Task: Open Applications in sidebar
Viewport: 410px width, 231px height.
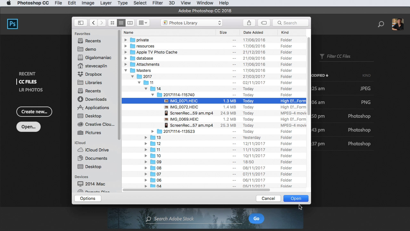Action: tap(97, 107)
